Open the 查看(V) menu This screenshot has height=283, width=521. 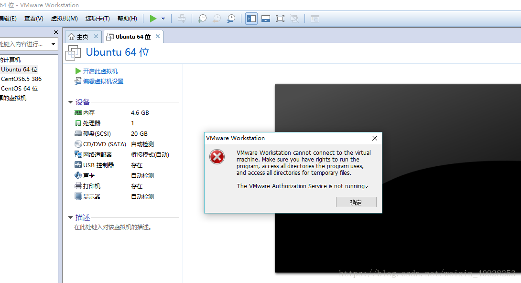33,19
